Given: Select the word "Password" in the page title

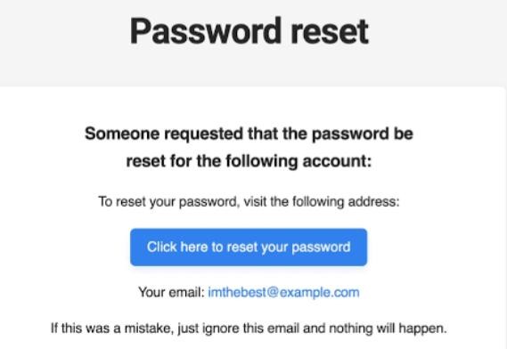Looking at the screenshot, I should pyautogui.click(x=205, y=31).
